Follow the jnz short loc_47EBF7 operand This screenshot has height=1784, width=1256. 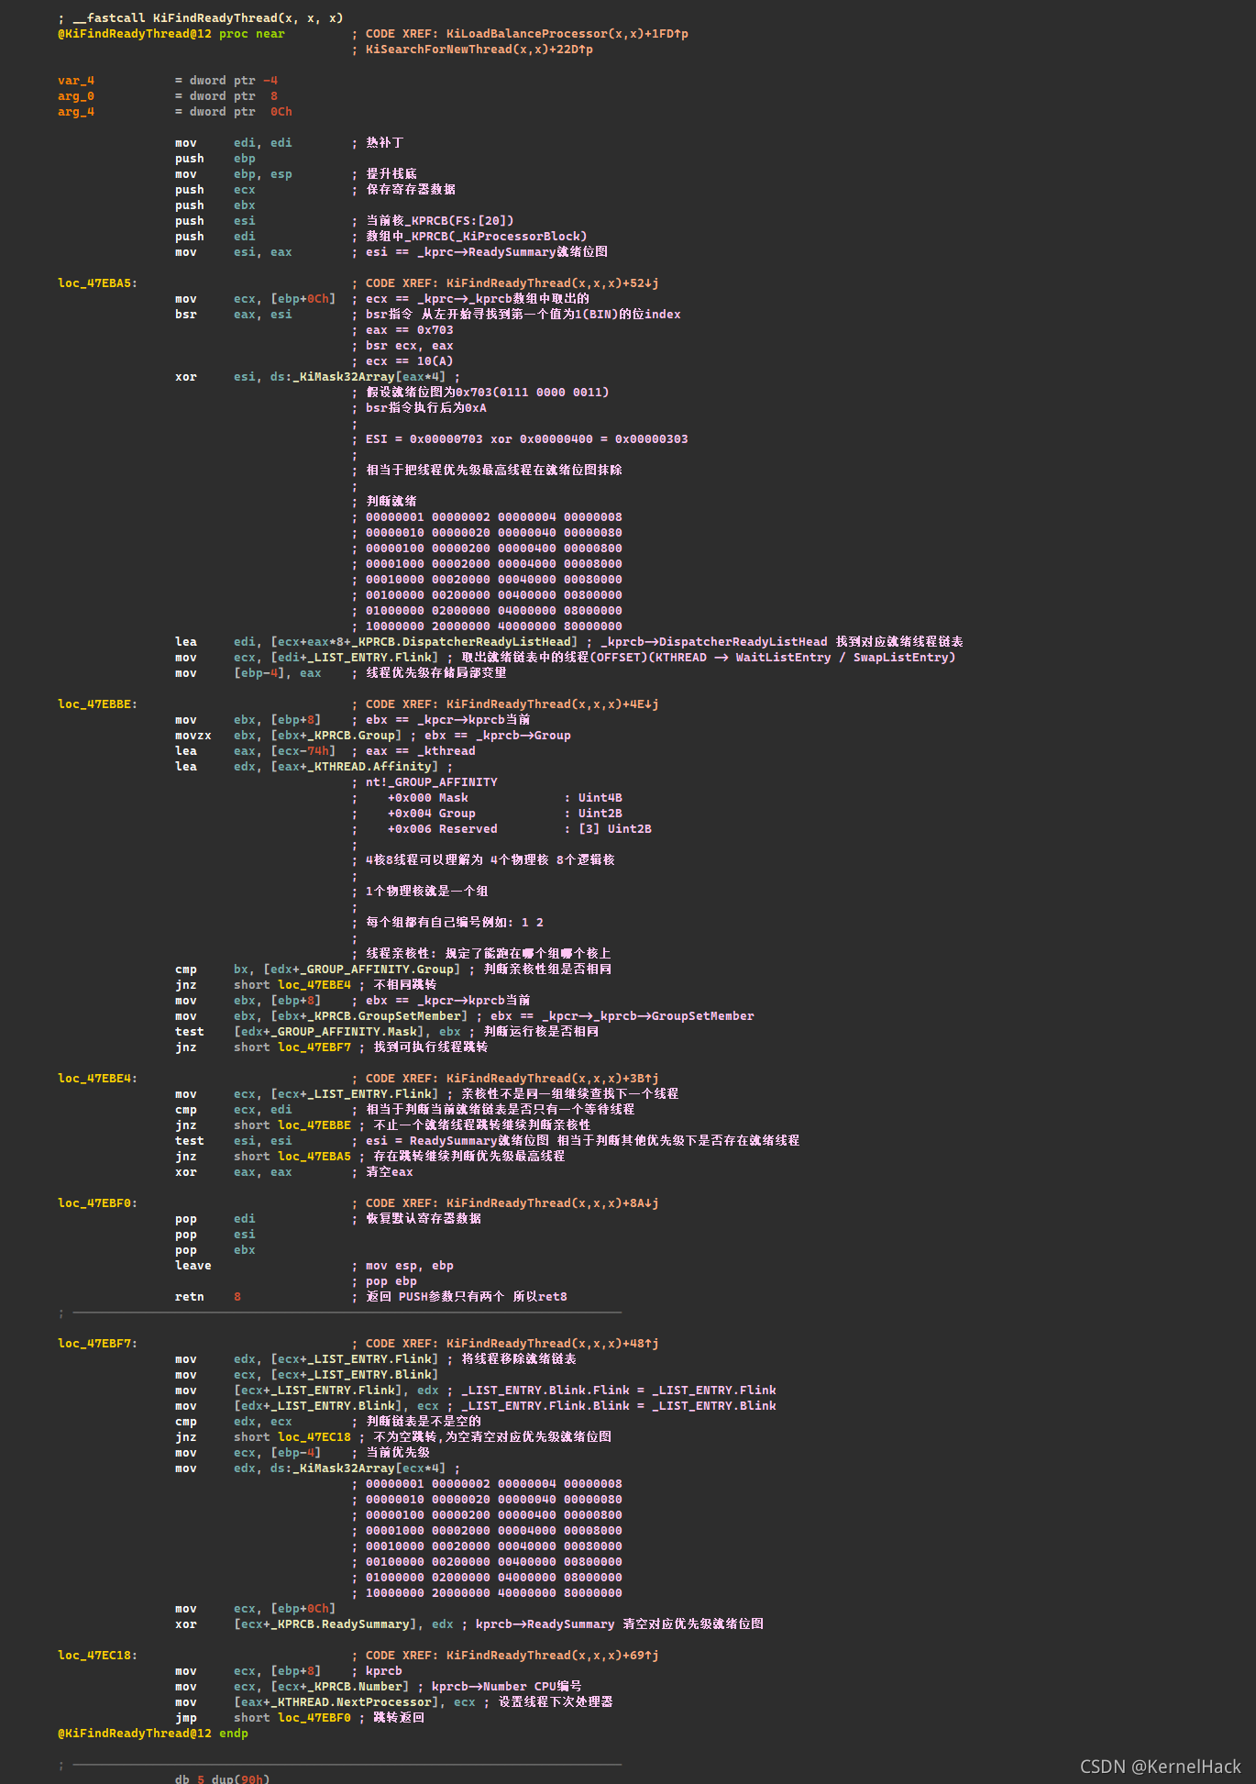pos(314,1047)
